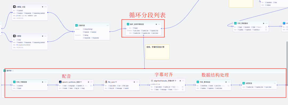Image resolution: width=288 pixels, height=105 pixels.
Task: Open more options on 大模型_分段 node
Action: [45, 7]
